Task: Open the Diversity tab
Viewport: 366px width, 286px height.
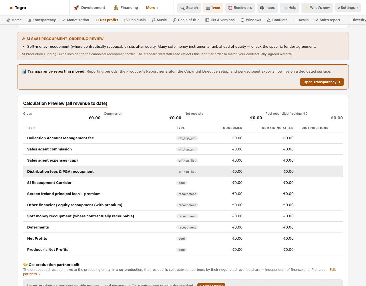Action: tap(359, 20)
